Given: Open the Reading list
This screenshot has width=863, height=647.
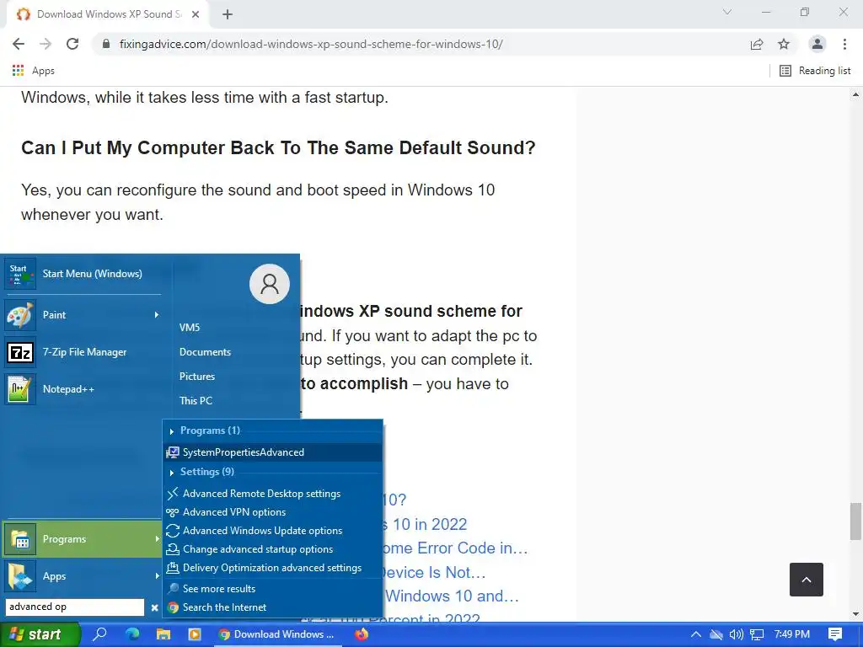Looking at the screenshot, I should click(815, 71).
